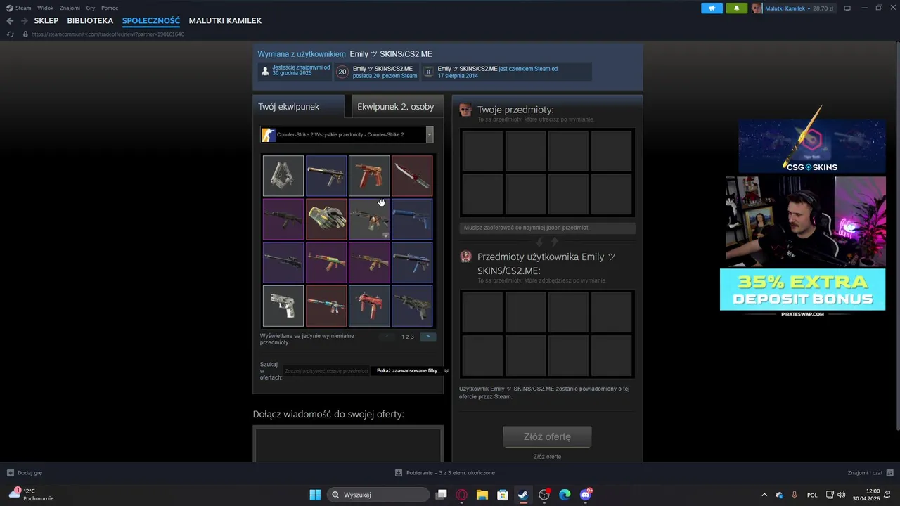Screen dimensions: 900x506
Task: Go forward with the browser forward arrow
Action: point(24,21)
